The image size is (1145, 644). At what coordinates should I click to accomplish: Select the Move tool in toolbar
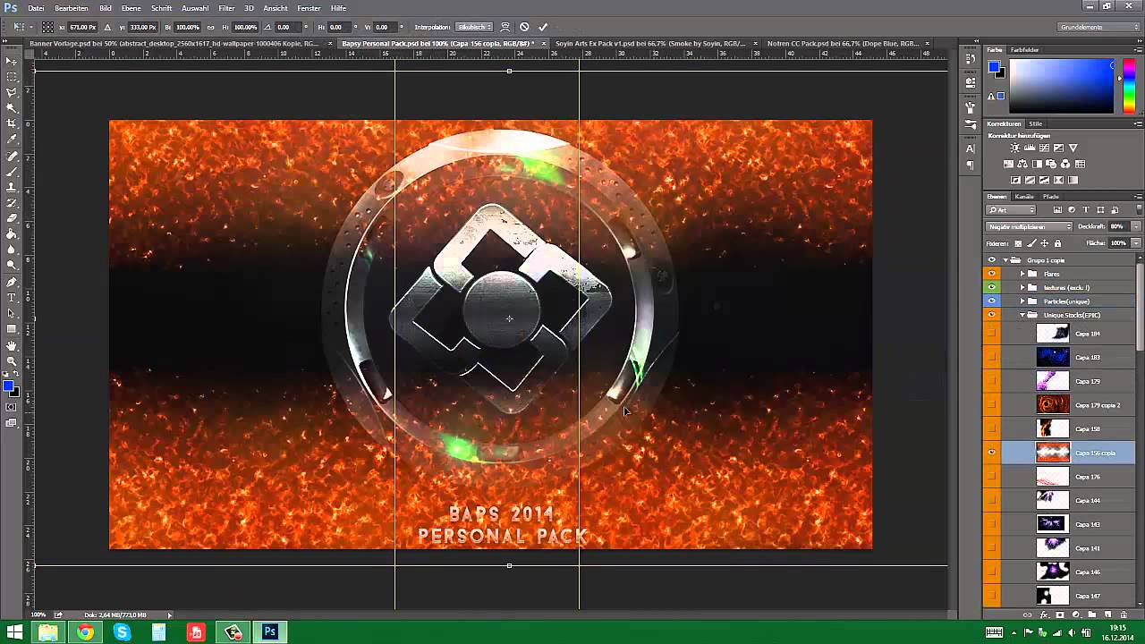click(x=12, y=60)
